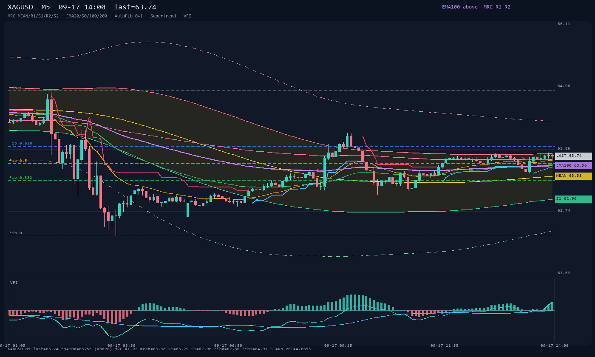Viewport: 595px width, 357px height.
Task: Click the Fib 0 level label
Action: click(x=16, y=233)
